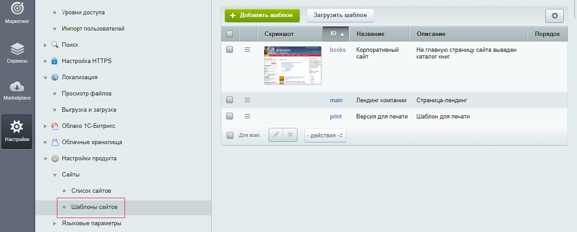Toggle the 'Для всех' checkbox
The width and height of the screenshot is (577, 232).
point(230,135)
